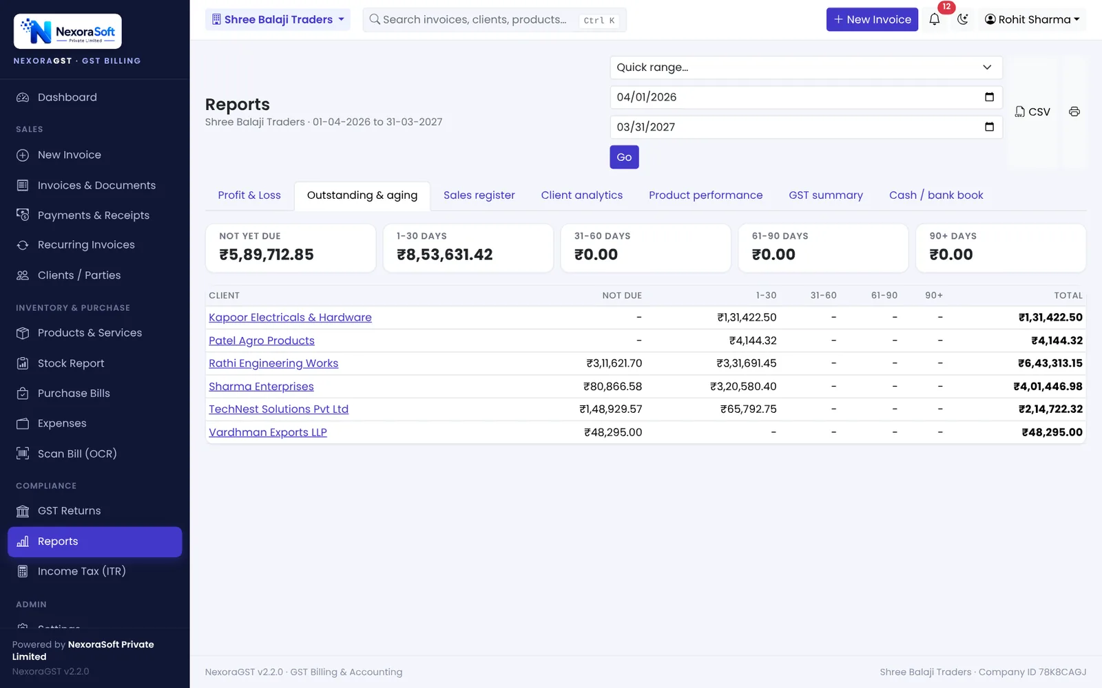Open Kapoor Electricals & Hardware client link
The image size is (1102, 688).
pos(290,317)
